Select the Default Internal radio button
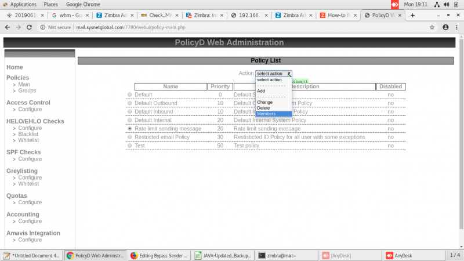Viewport: 464px width, 261px height. tap(129, 120)
